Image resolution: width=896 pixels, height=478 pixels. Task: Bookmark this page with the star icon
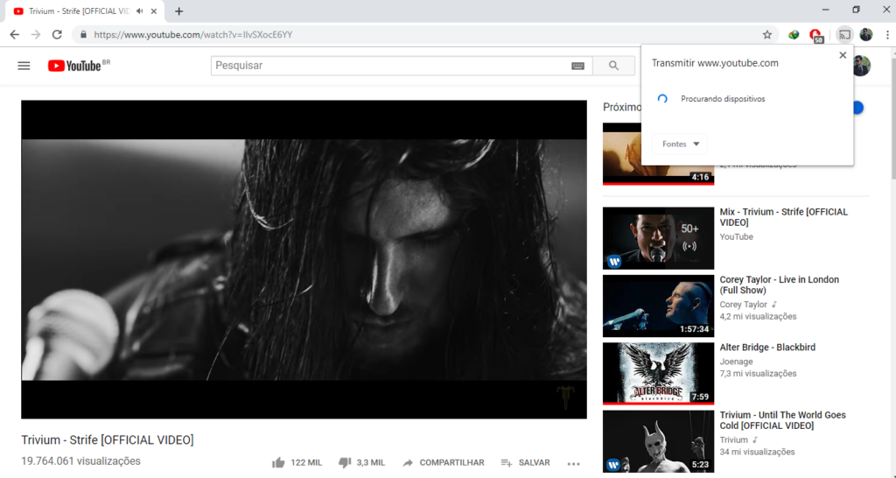(767, 35)
